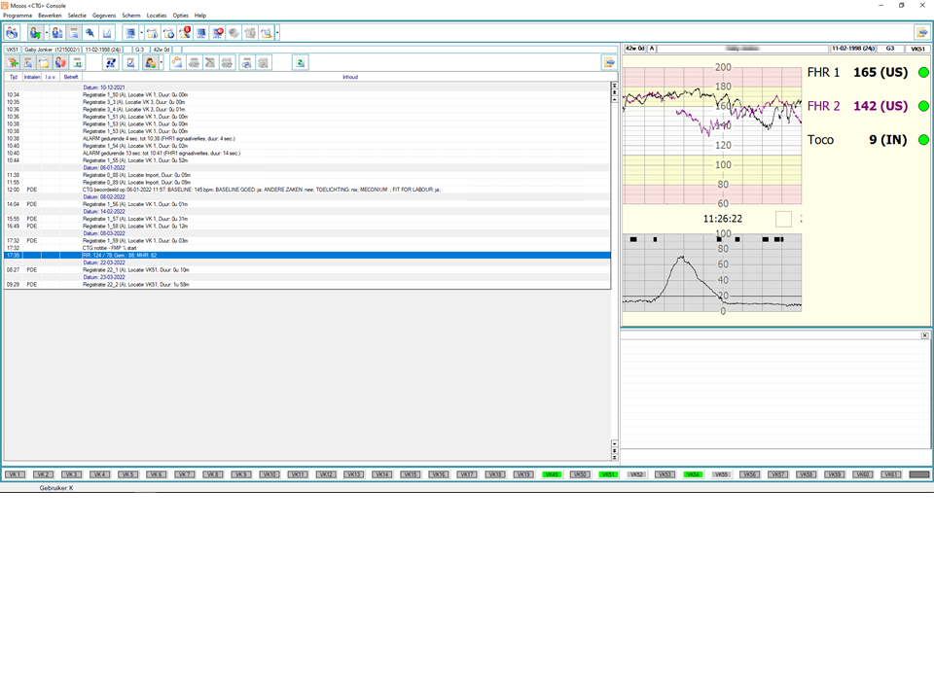The width and height of the screenshot is (934, 700).
Task: Select green location button VK51
Action: coord(608,474)
